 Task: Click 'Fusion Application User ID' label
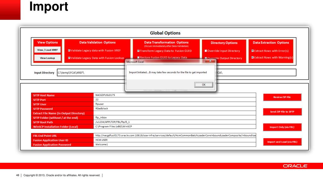[x=51, y=140]
